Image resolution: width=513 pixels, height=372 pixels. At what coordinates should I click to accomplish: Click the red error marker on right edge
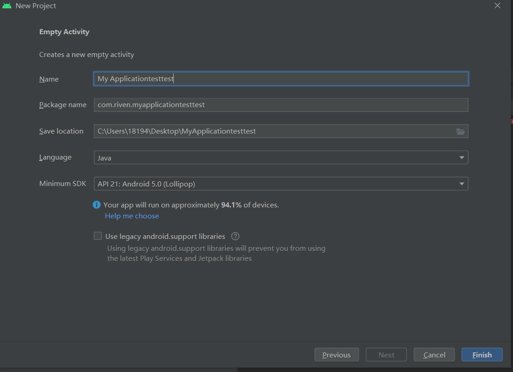(511, 122)
